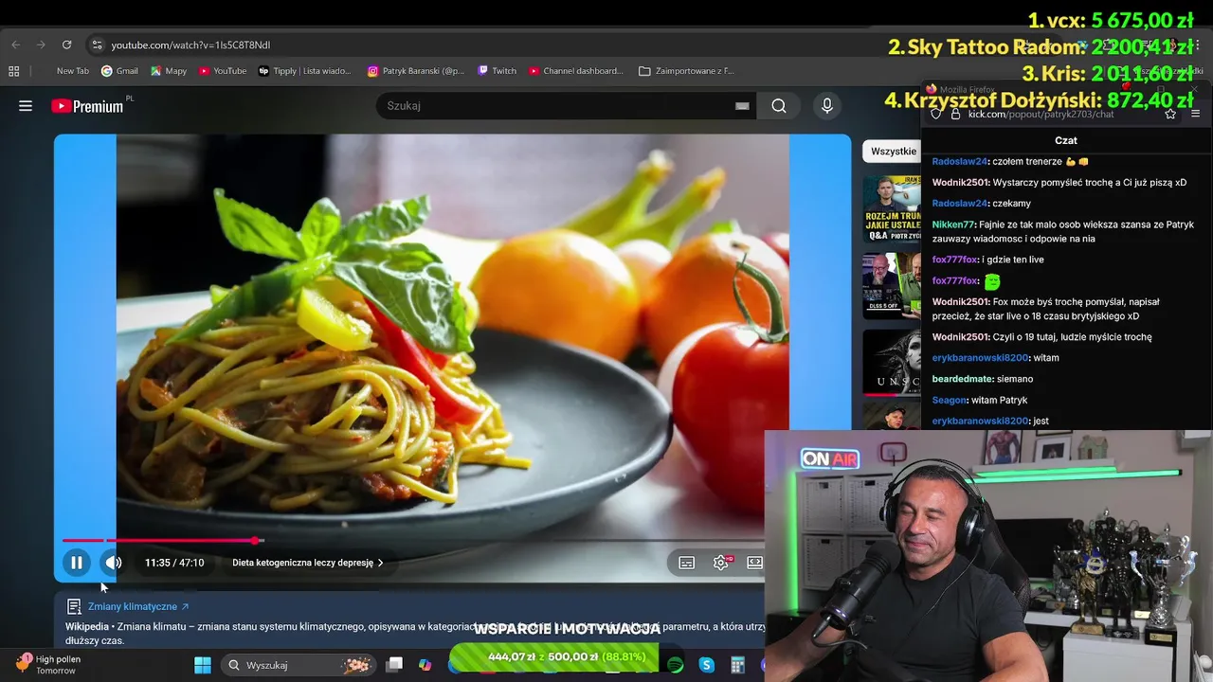
Task: Reload the page in Chrome
Action: (66, 45)
